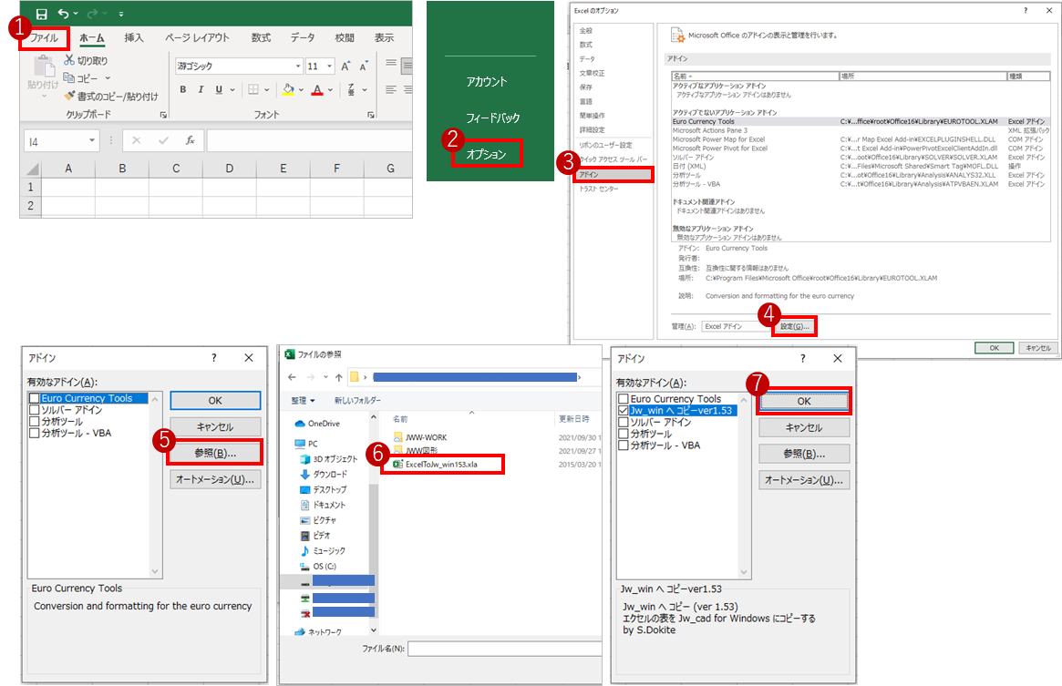Screen dimensions: 1062x686
Task: Click the cell borders icon
Action: 253,89
